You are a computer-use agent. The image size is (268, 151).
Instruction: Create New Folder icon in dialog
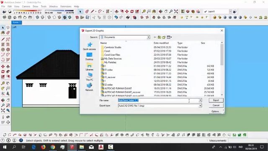point(164,37)
